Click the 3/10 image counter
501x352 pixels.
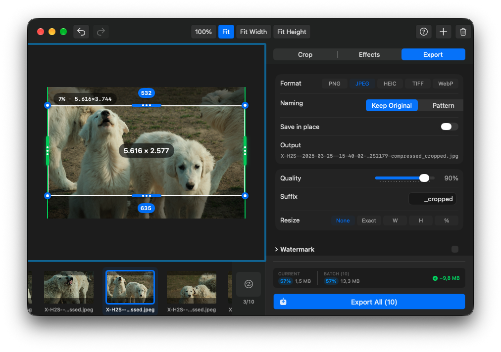coord(249,302)
